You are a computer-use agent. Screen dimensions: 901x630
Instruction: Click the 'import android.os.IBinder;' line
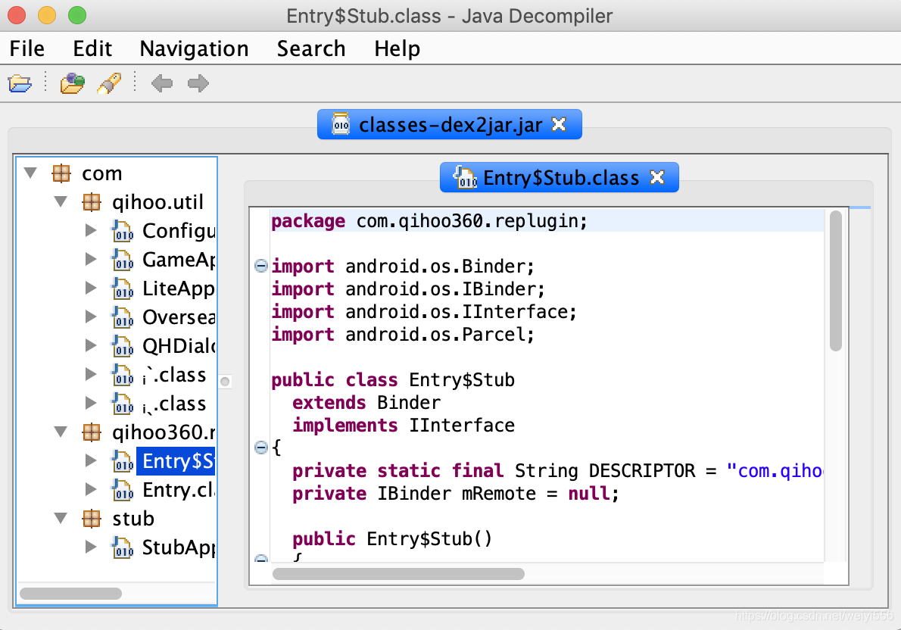[x=408, y=288]
